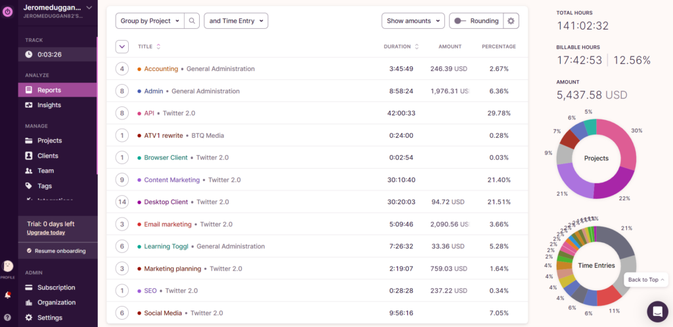Open the Group by Project dropdown
This screenshot has width=673, height=327.
point(149,21)
